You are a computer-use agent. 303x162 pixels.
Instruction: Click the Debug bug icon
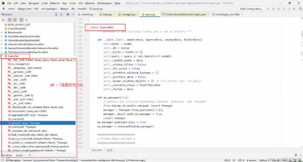point(273,9)
